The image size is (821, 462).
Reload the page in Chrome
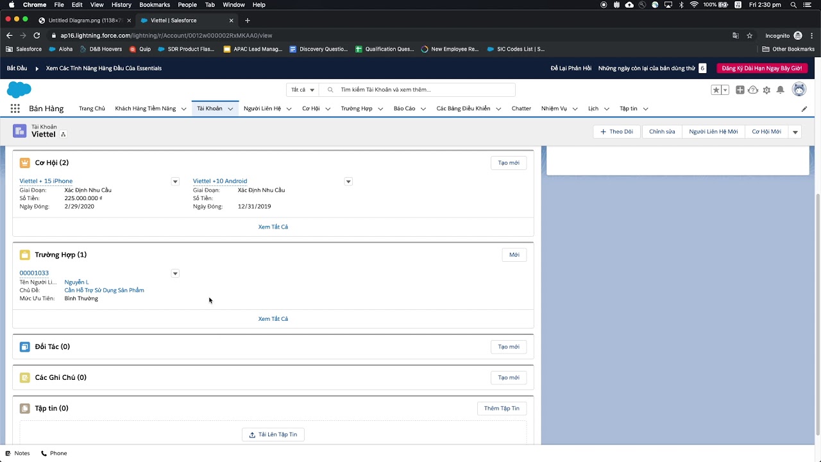pos(37,36)
